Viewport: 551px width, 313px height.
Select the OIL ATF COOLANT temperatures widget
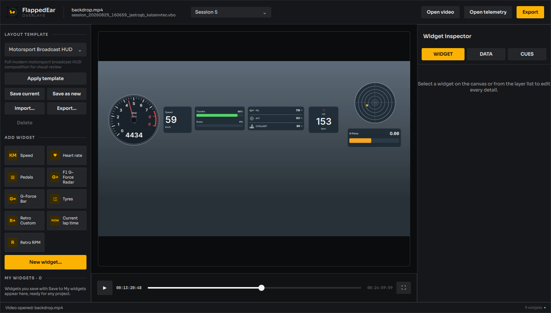(276, 118)
